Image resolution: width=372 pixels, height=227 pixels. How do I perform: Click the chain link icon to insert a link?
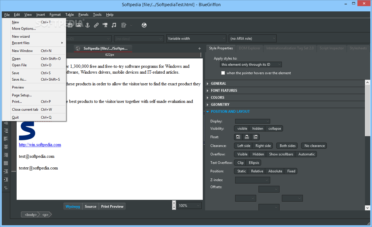pos(96,25)
